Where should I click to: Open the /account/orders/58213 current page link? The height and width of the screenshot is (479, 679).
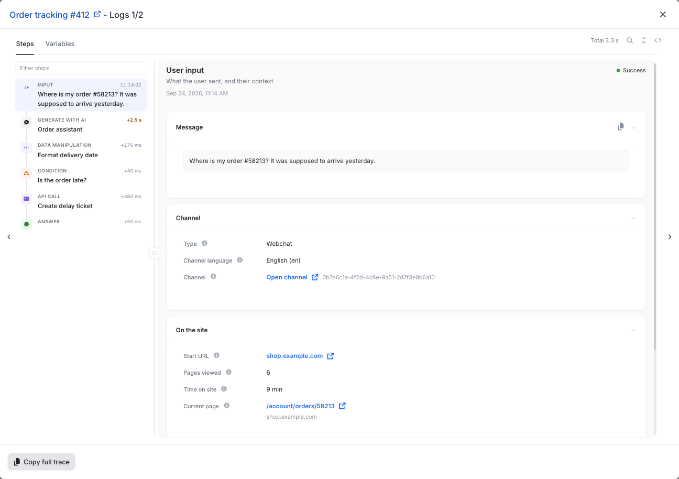301,406
